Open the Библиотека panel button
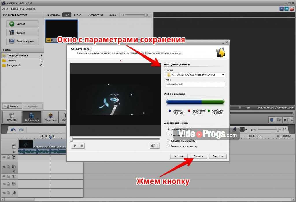Image resolution: width=296 pixels, height=202 pixels. (x=32, y=117)
